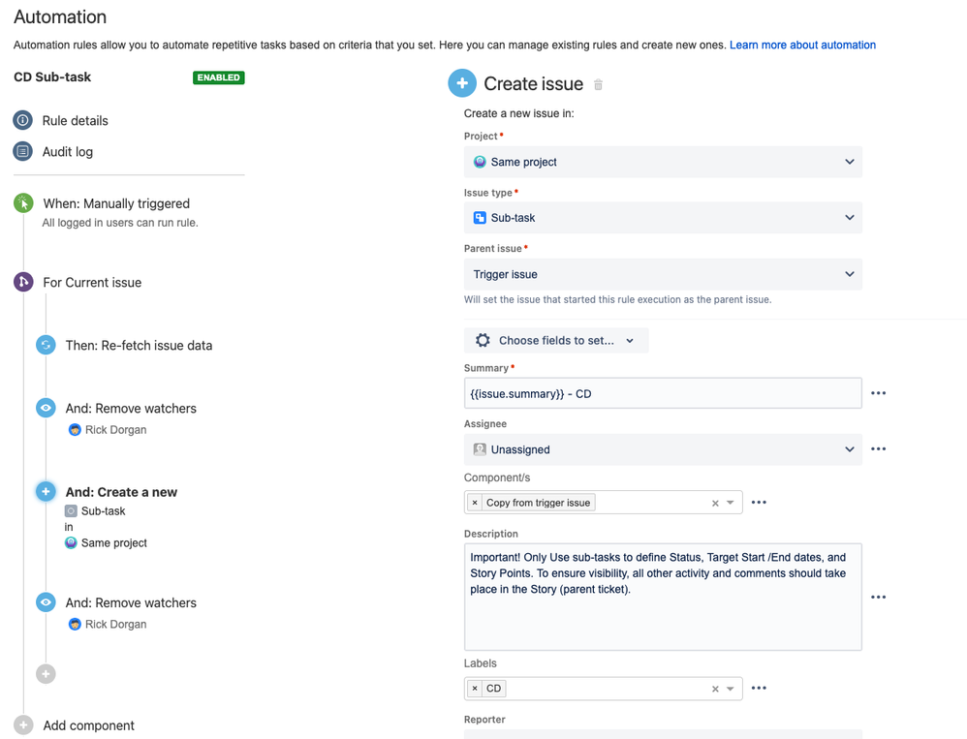Open the more options dots beside Description
Screen dimensions: 967x739
point(879,598)
